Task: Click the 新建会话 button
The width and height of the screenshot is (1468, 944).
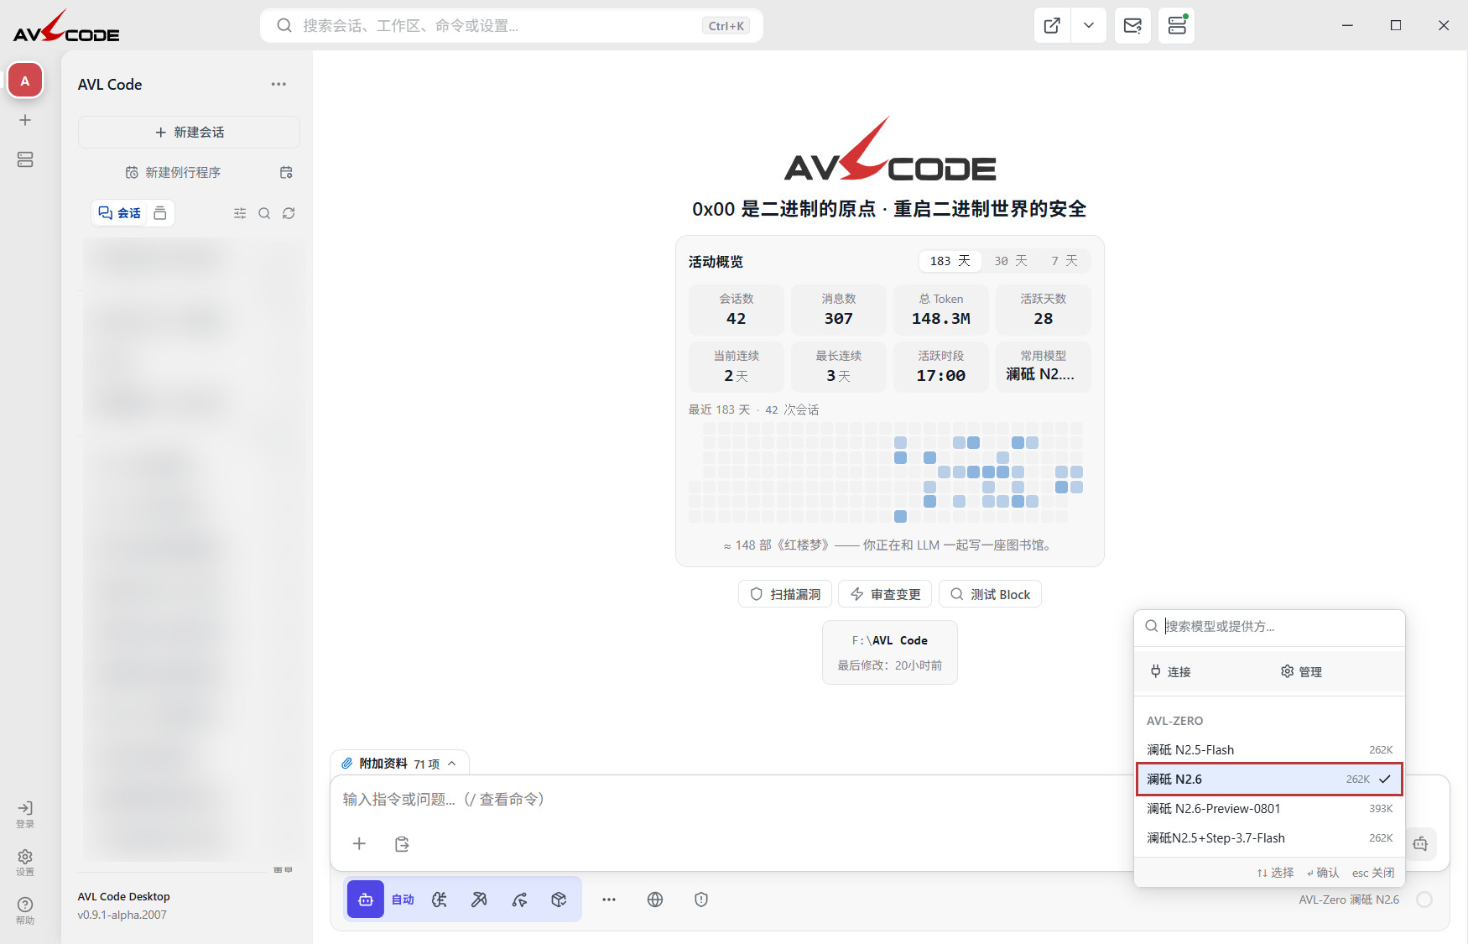Action: (x=189, y=132)
